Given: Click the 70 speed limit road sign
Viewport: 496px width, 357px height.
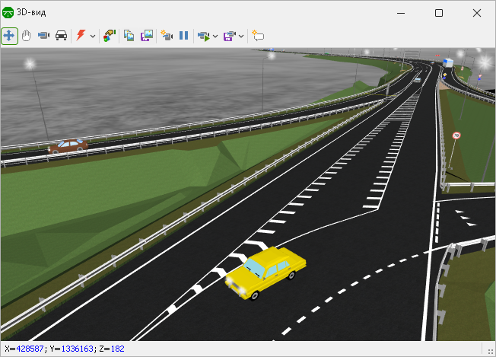Looking at the screenshot, I should click(456, 135).
